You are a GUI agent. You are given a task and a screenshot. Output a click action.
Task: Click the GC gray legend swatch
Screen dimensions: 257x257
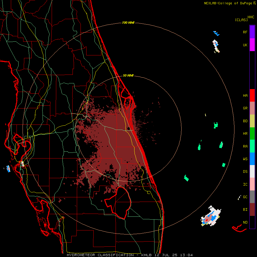[x=252, y=197]
